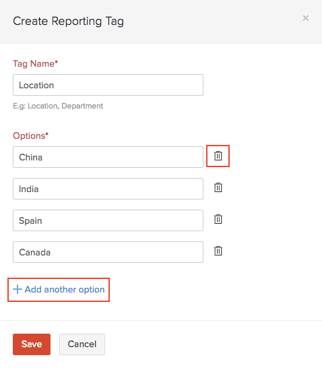Select the China option input field

point(108,157)
